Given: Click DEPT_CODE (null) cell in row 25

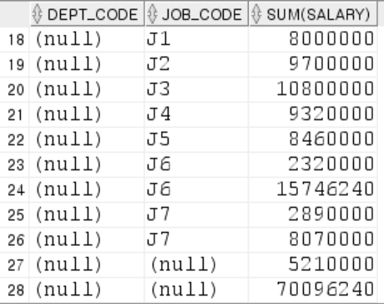Looking at the screenshot, I should tap(87, 215).
